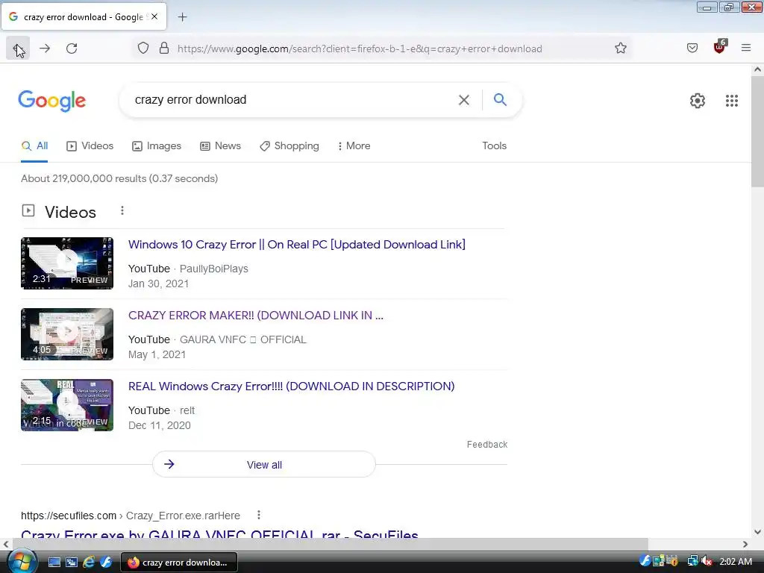Open three-dot menu beside secufiles.com result

(x=259, y=515)
